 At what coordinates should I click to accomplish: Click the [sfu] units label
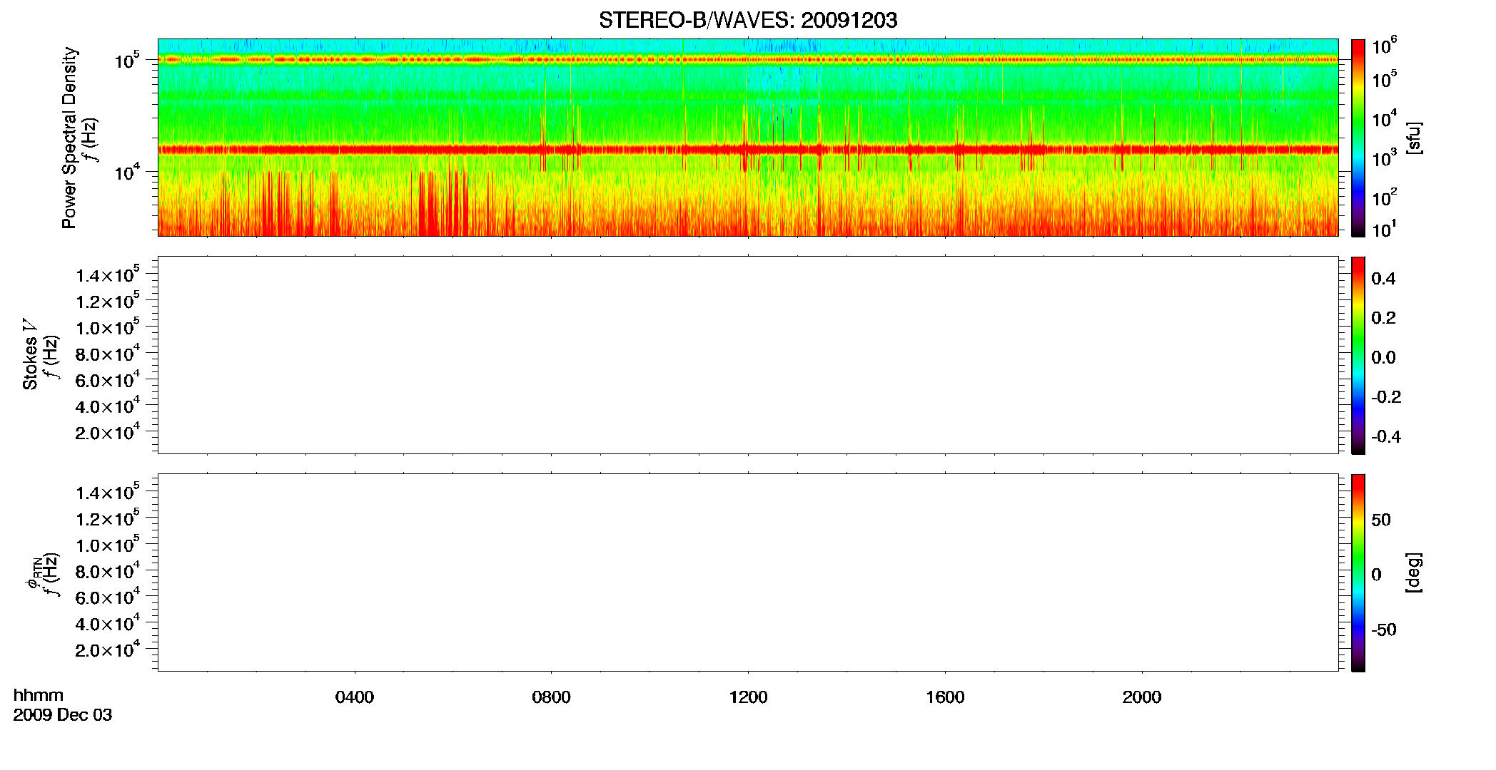point(1414,138)
